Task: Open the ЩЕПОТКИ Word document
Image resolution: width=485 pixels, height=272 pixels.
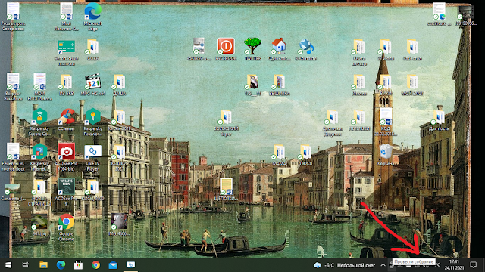Action: coord(226,190)
